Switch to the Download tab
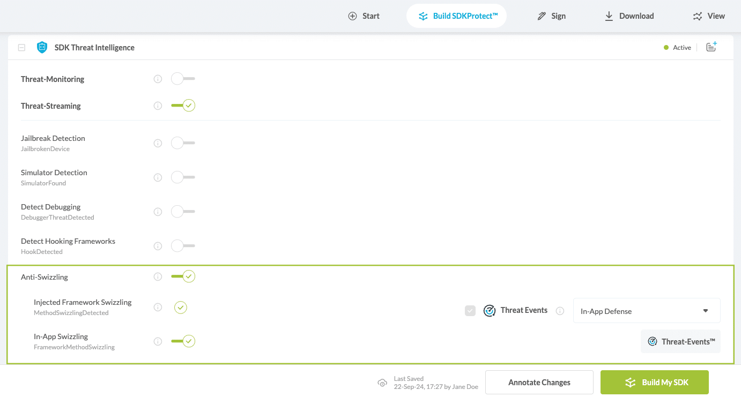Image resolution: width=741 pixels, height=397 pixels. tap(629, 16)
